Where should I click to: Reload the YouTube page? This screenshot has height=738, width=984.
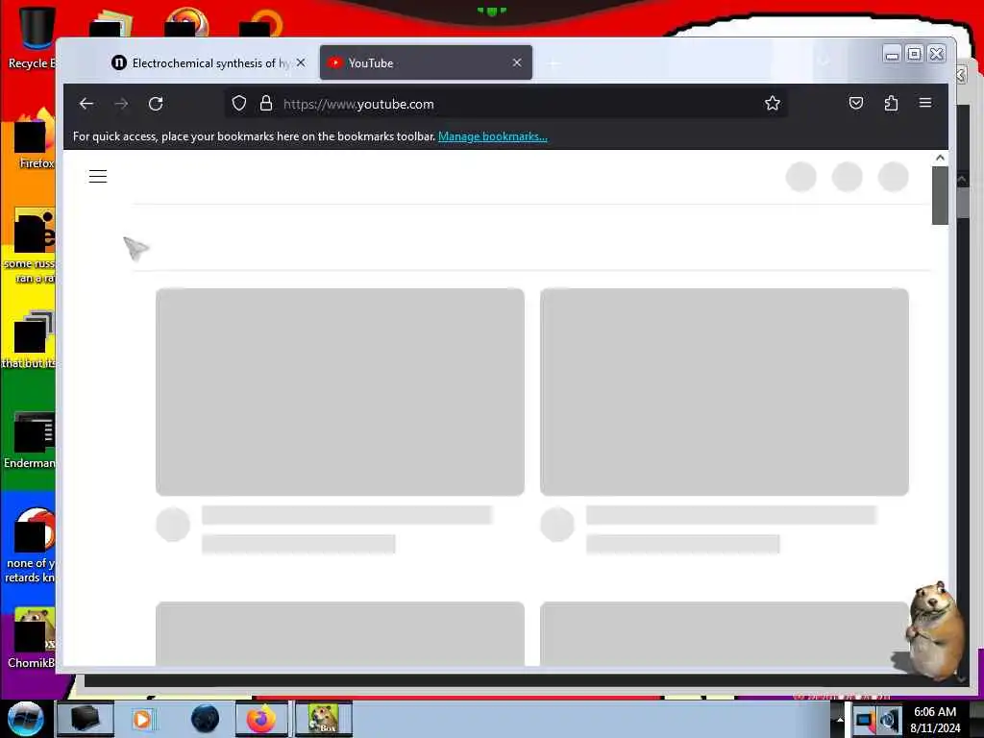coord(156,104)
